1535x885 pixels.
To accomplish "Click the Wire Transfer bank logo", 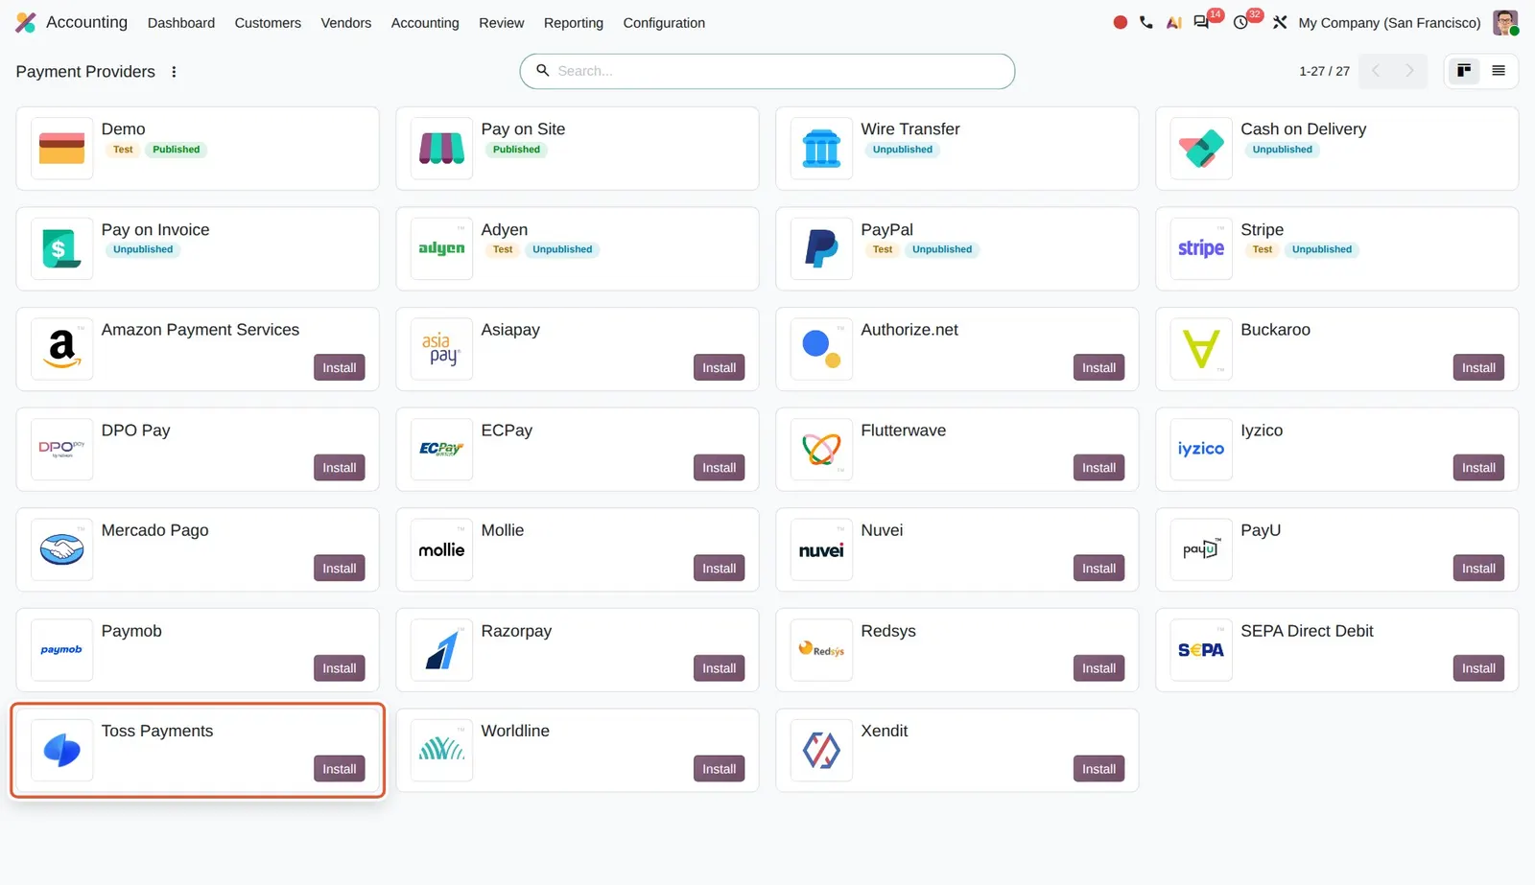I will tap(821, 149).
